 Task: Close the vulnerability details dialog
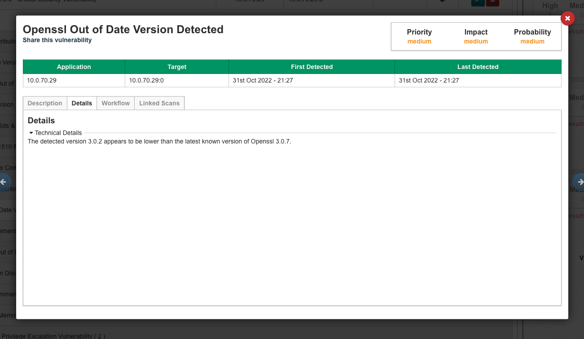pos(567,18)
